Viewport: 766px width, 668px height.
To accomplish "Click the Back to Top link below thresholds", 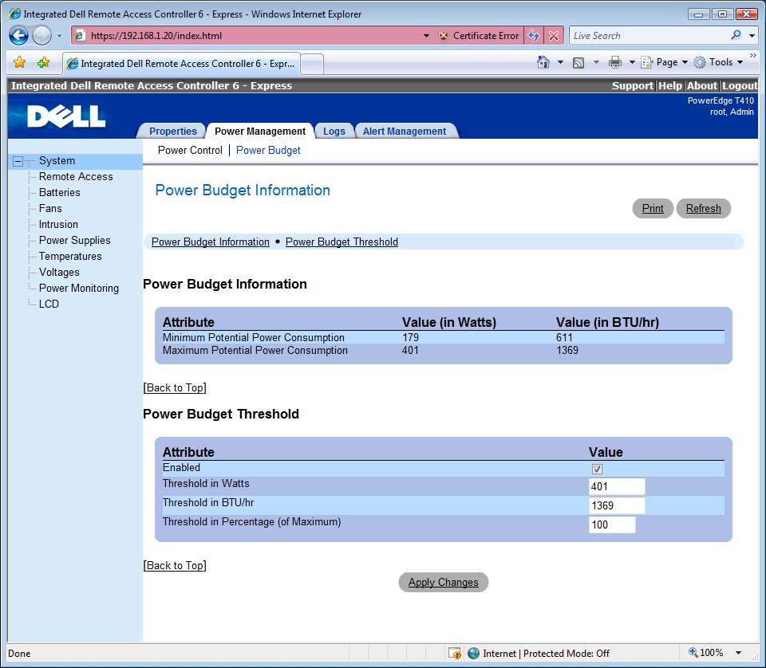I will point(175,565).
